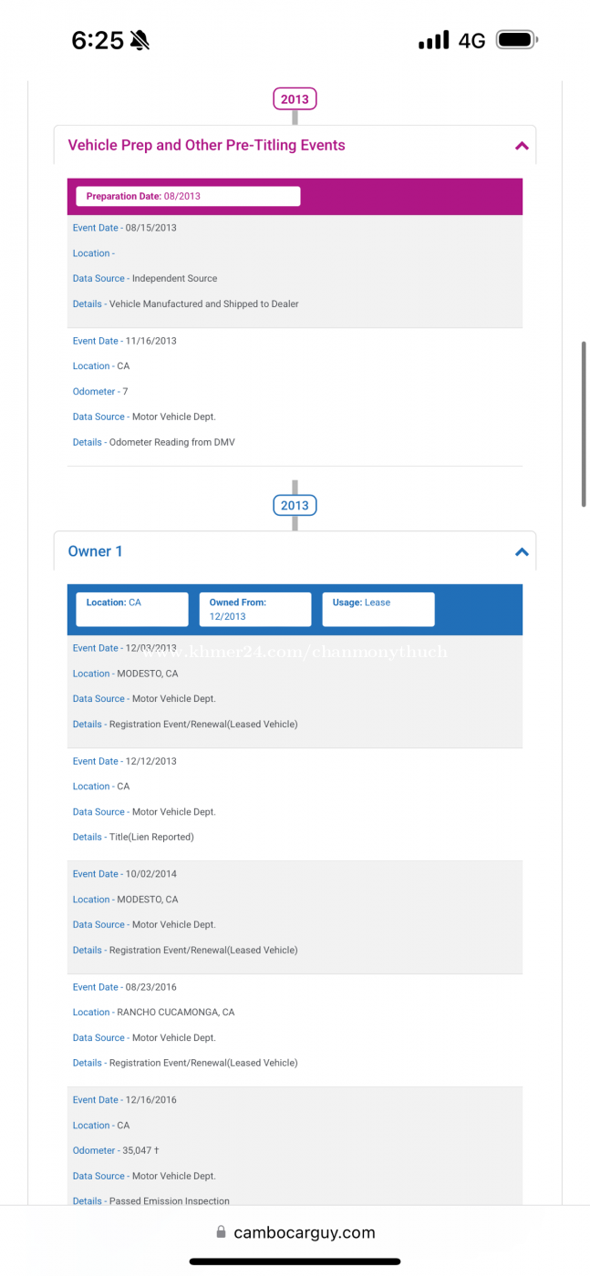Tap the cellular signal bars icon
590x1276 pixels.
coord(434,40)
